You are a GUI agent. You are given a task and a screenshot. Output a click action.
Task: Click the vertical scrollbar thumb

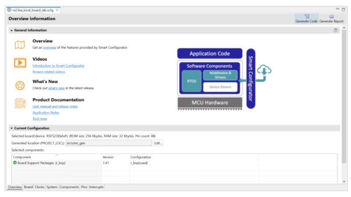click(x=344, y=96)
